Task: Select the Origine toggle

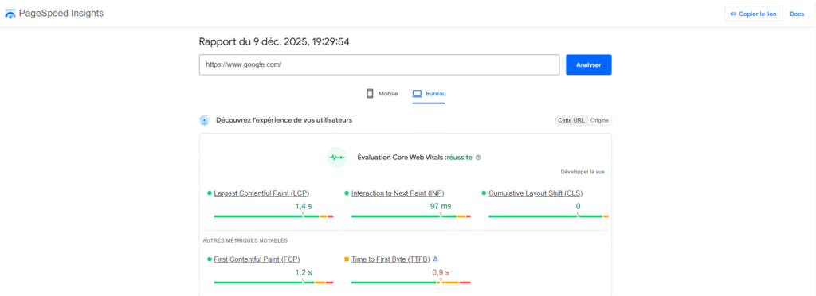Action: click(x=599, y=120)
